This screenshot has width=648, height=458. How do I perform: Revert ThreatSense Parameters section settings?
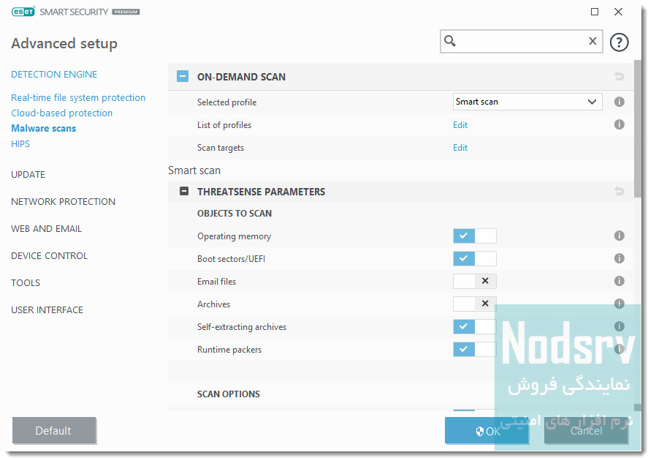coord(619,191)
